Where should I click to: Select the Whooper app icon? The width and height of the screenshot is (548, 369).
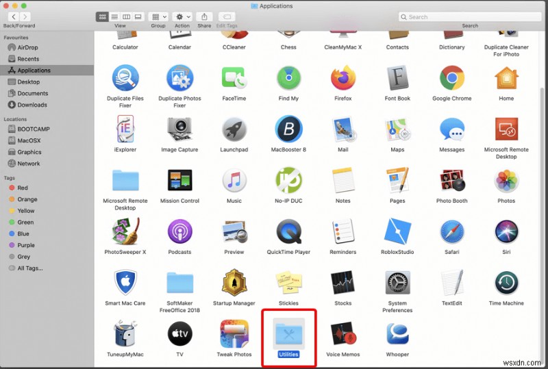point(397,333)
